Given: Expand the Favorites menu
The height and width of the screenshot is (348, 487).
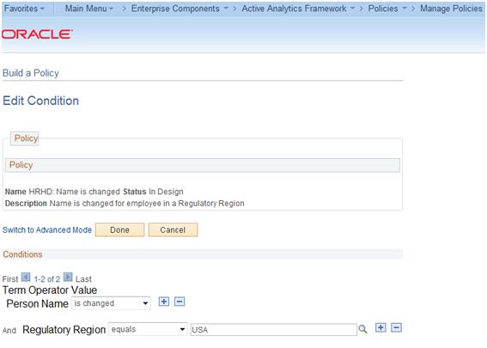Looking at the screenshot, I should (24, 9).
